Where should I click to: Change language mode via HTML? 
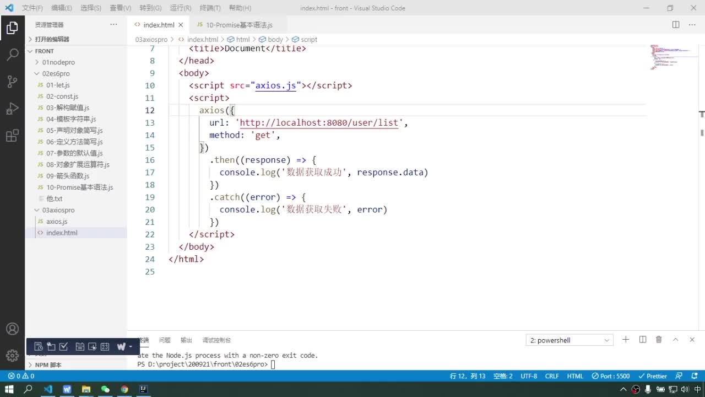(575, 376)
